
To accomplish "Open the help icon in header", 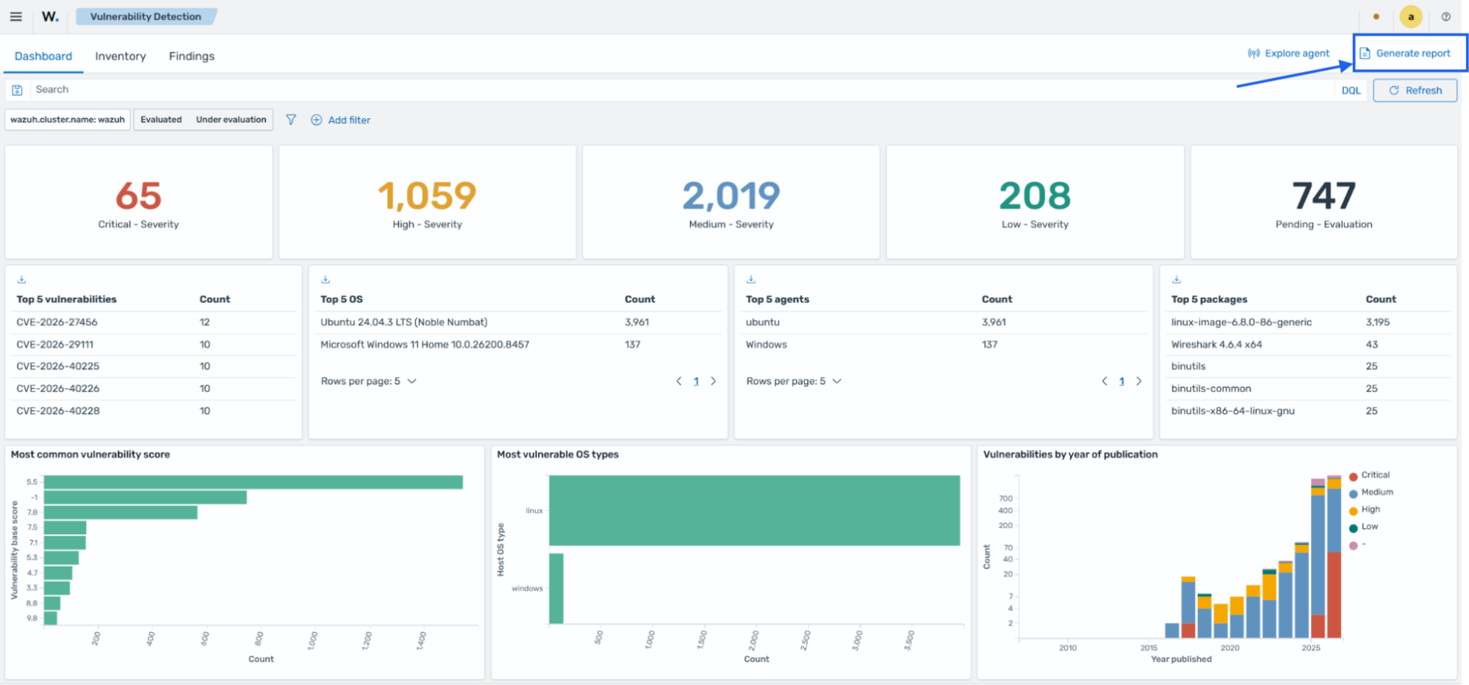I will (1445, 16).
